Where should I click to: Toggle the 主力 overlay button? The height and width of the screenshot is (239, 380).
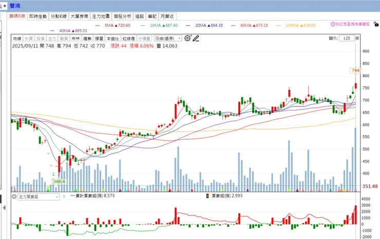pyautogui.click(x=52, y=38)
